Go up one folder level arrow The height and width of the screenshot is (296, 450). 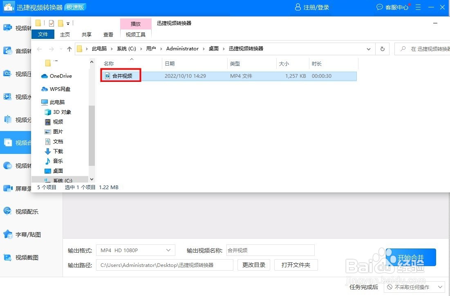(69, 49)
